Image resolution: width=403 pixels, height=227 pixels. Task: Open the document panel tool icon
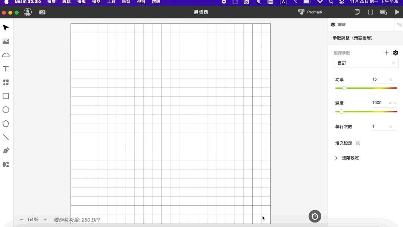pos(6,165)
